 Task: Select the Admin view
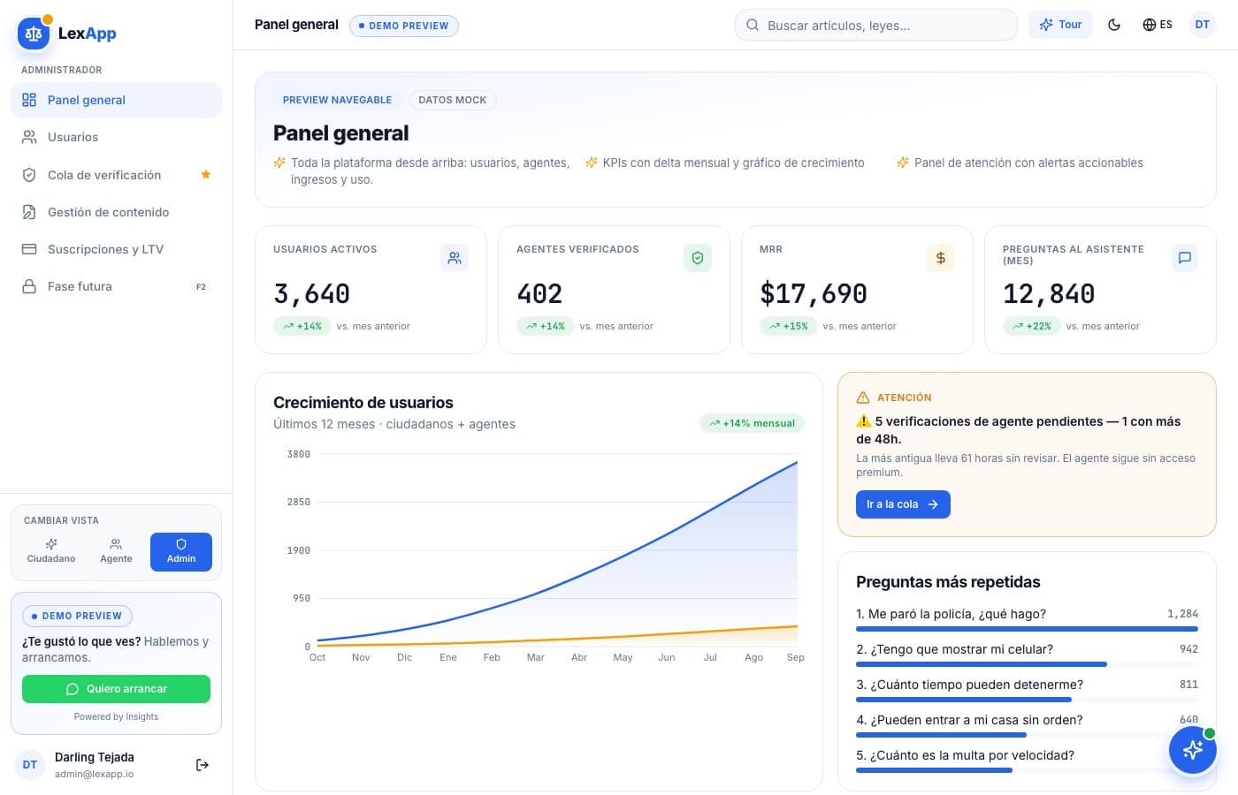click(181, 551)
